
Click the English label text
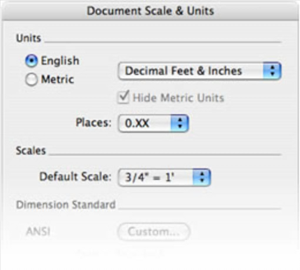(60, 61)
